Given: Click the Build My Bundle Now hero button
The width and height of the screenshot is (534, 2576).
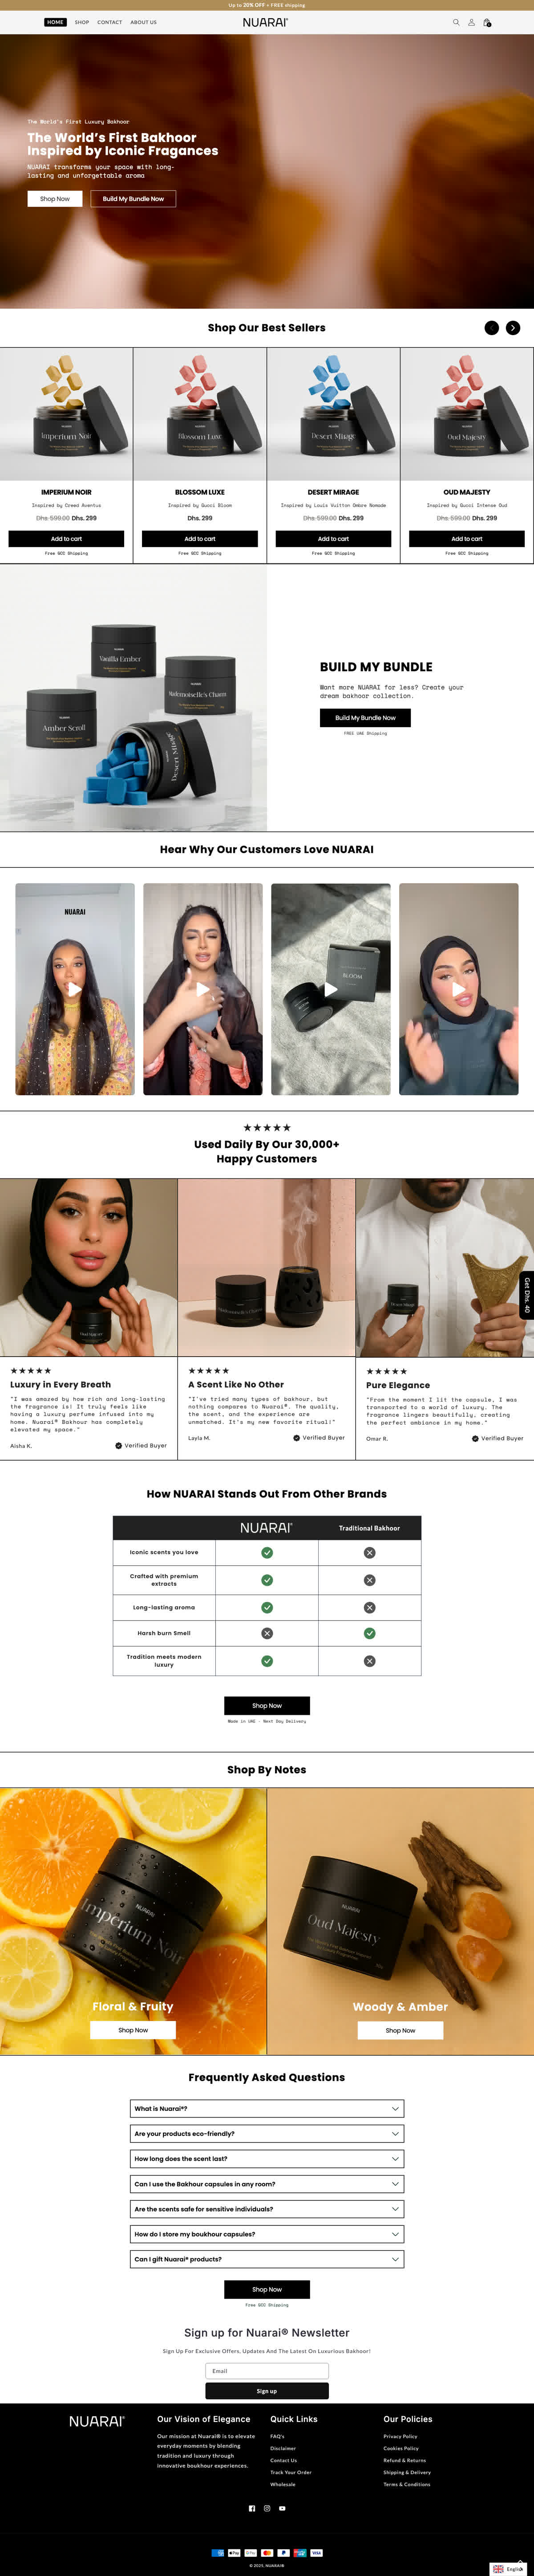Looking at the screenshot, I should tap(133, 199).
